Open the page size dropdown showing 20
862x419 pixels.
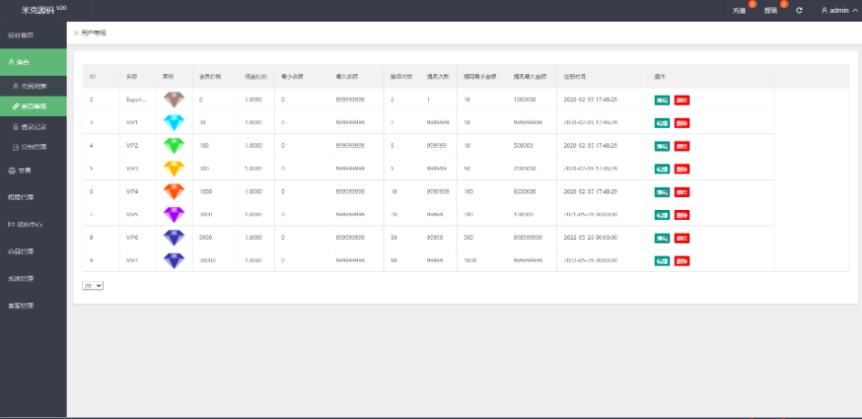[x=93, y=286]
